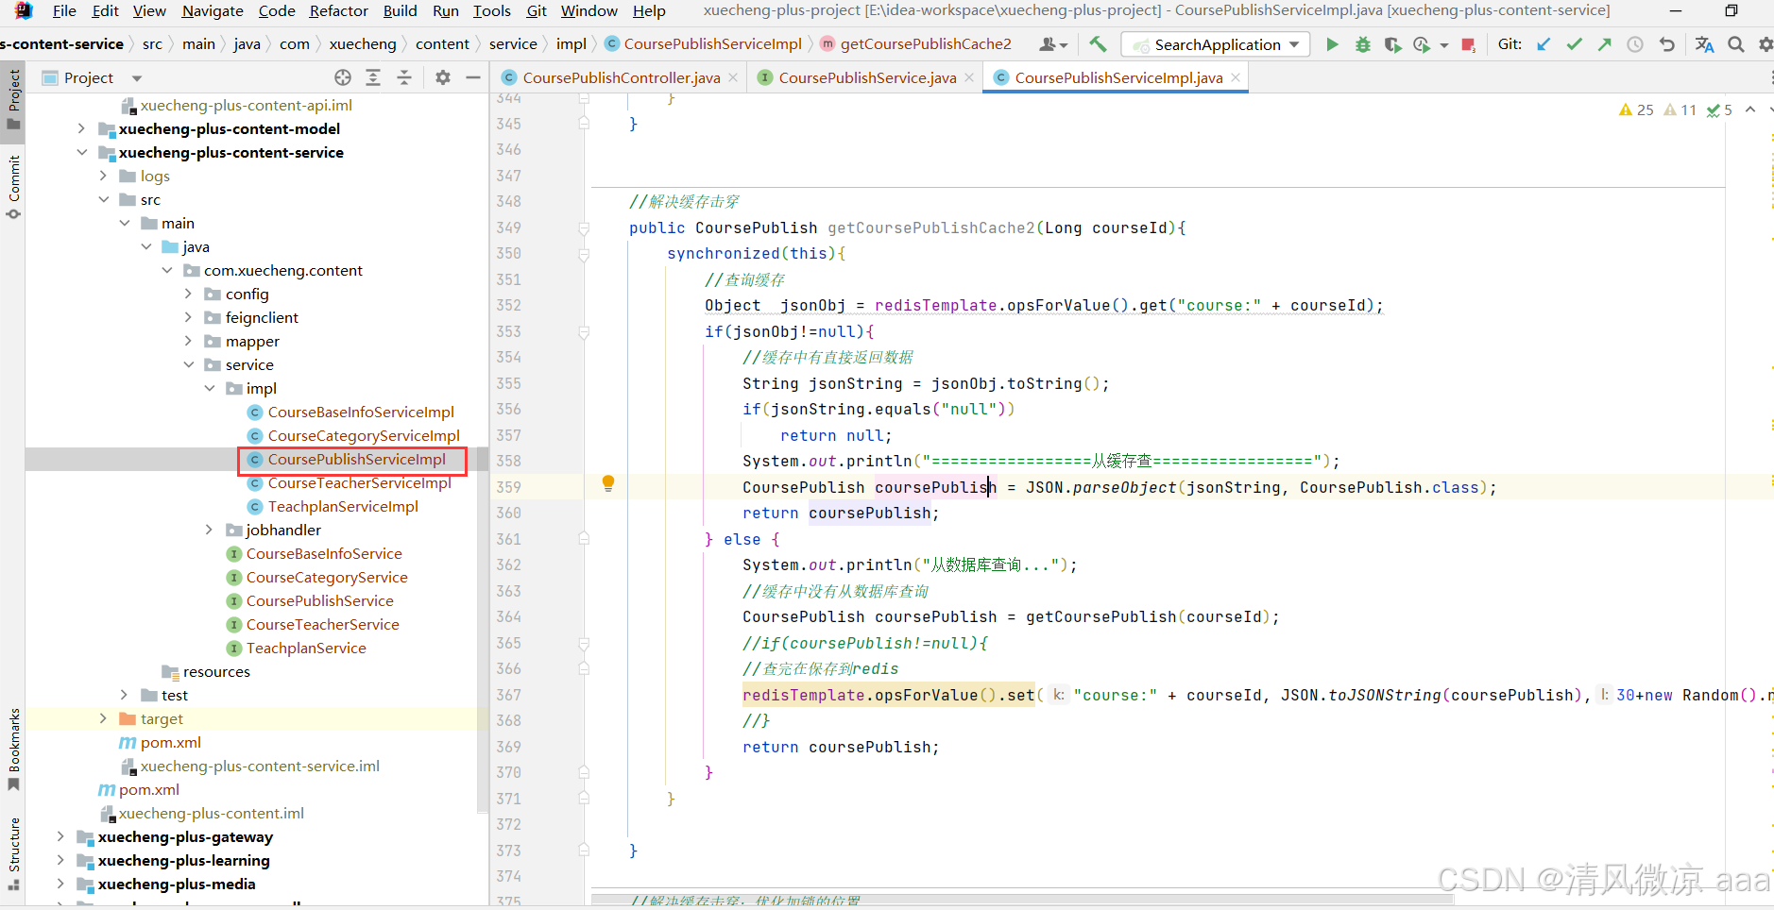Viewport: 1774px width, 910px height.
Task: Click Git update project arrow icon
Action: tap(1544, 44)
